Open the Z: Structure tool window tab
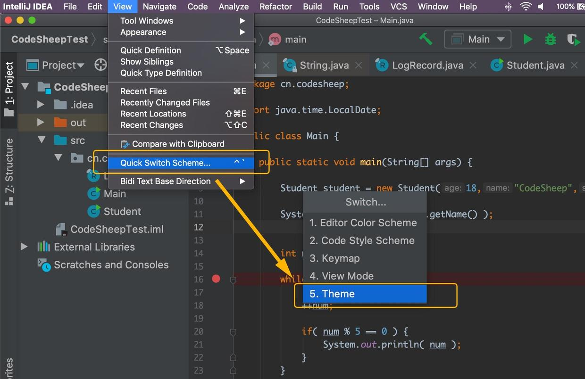The image size is (585, 379). 9,172
